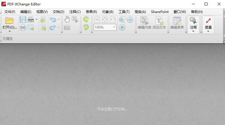This screenshot has height=125, width=225.
Task: Rotate view counter-clockwise with the upper green arrow
Action: (x=86, y=20)
